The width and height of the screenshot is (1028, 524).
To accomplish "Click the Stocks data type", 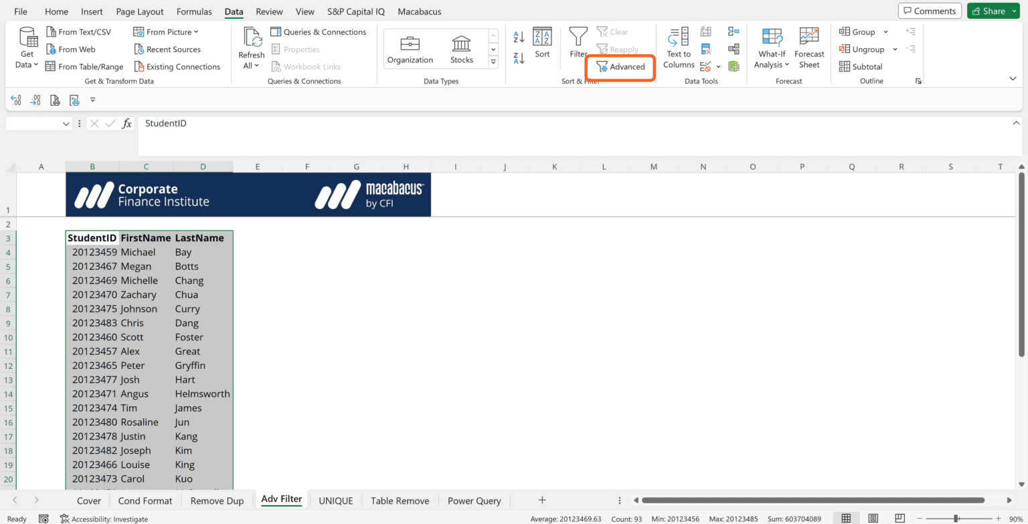I will [x=461, y=45].
